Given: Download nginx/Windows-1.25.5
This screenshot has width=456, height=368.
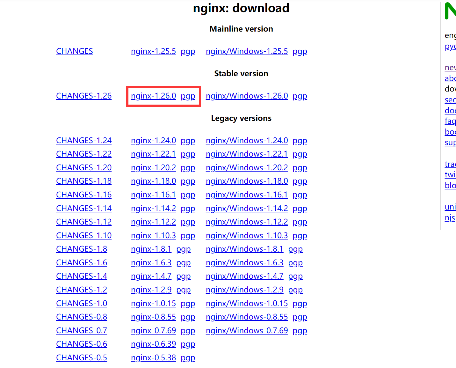Looking at the screenshot, I should click(247, 51).
